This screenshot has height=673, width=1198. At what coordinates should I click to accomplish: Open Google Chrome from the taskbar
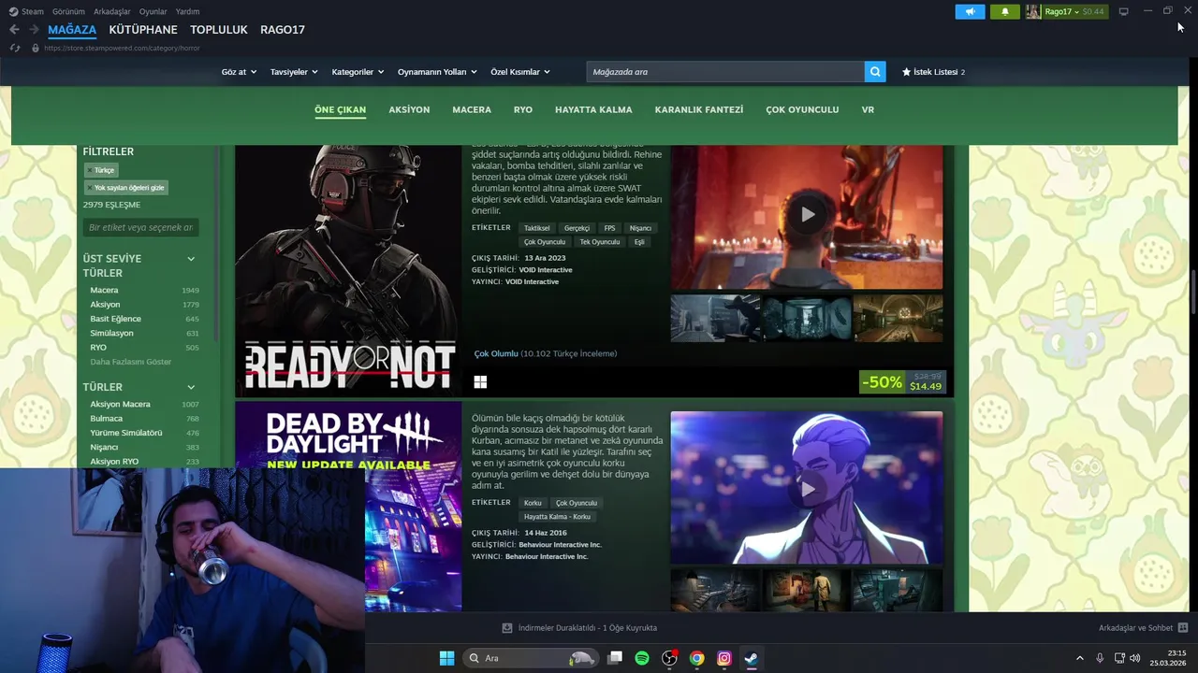tap(696, 658)
